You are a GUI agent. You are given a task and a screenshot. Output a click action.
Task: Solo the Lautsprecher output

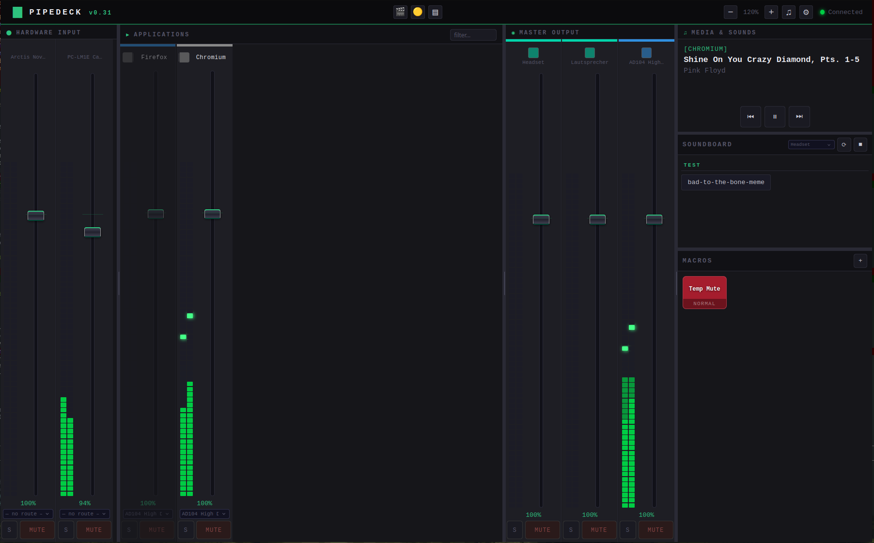click(571, 530)
